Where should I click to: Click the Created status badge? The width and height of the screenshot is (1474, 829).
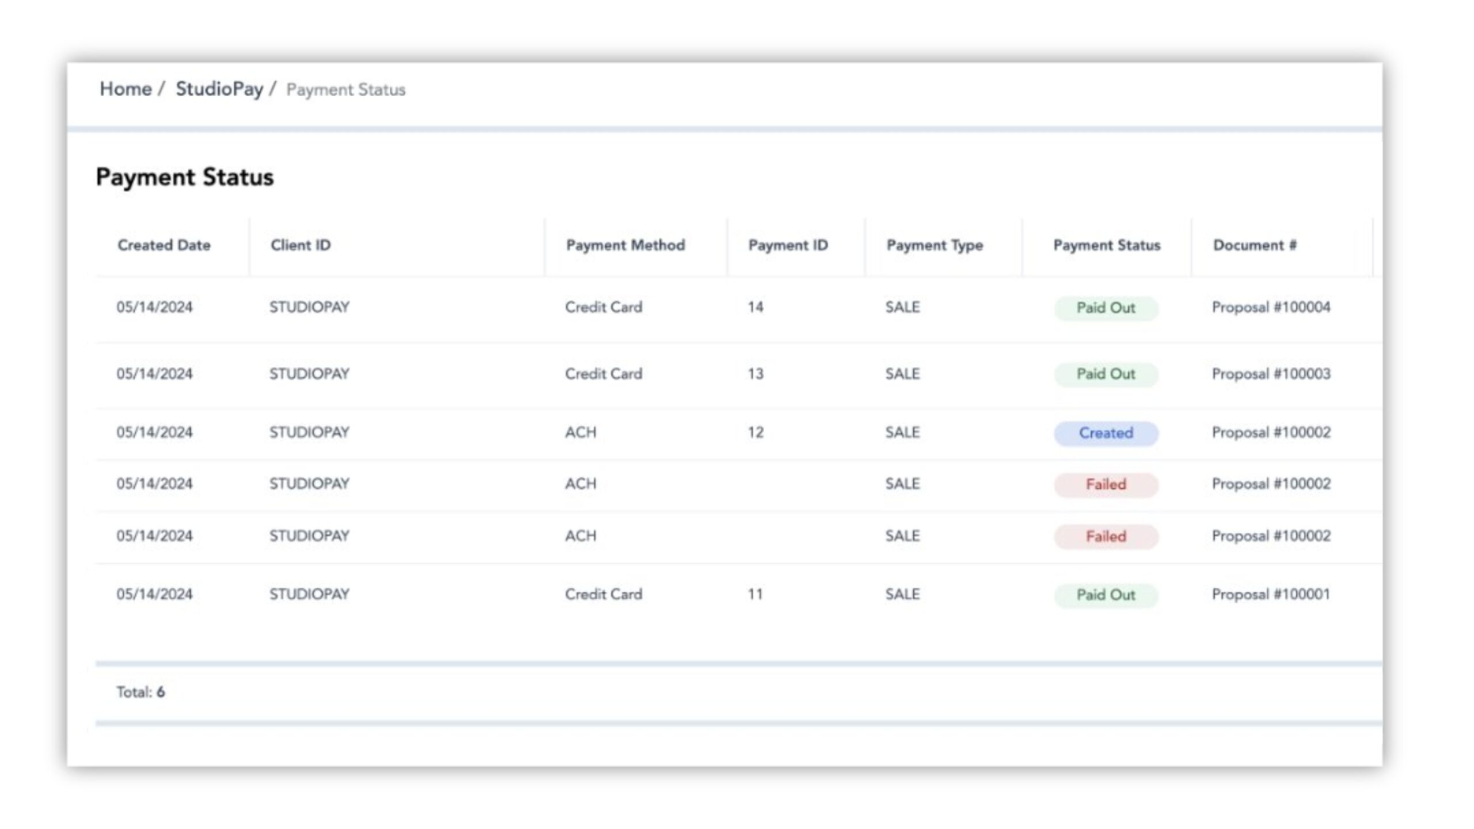(x=1105, y=433)
